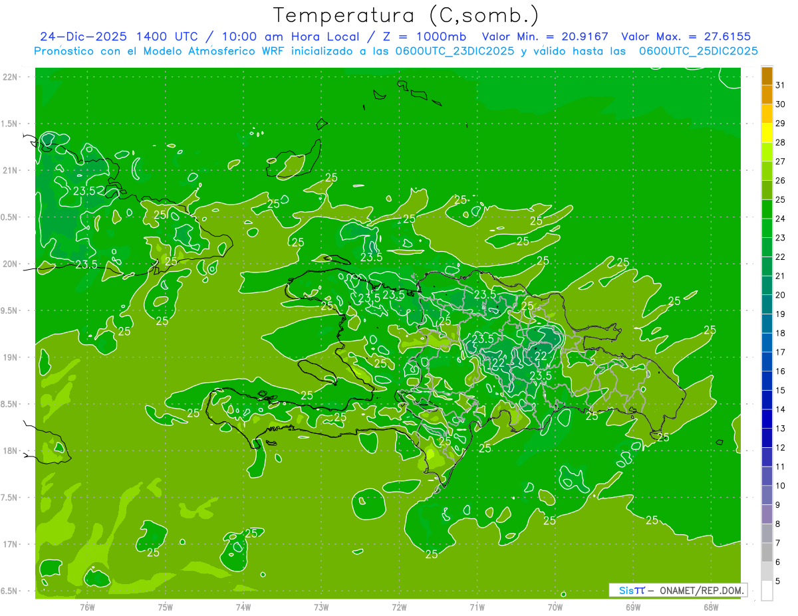Click the Temperatura (C,somb.) map title

point(406,15)
